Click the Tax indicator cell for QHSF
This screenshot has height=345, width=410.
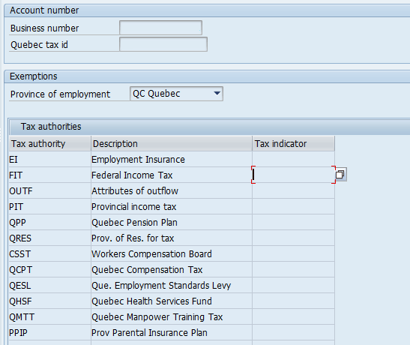click(x=293, y=301)
